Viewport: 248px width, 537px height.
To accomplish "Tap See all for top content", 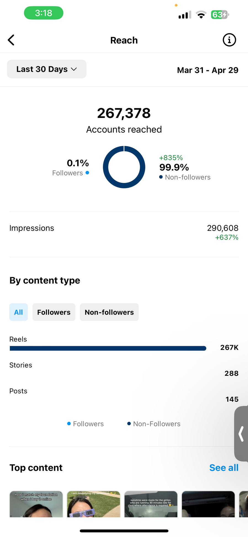I will click(224, 468).
